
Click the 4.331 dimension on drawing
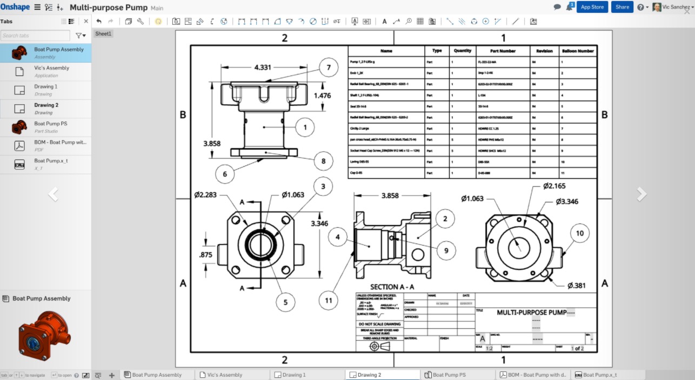[262, 67]
